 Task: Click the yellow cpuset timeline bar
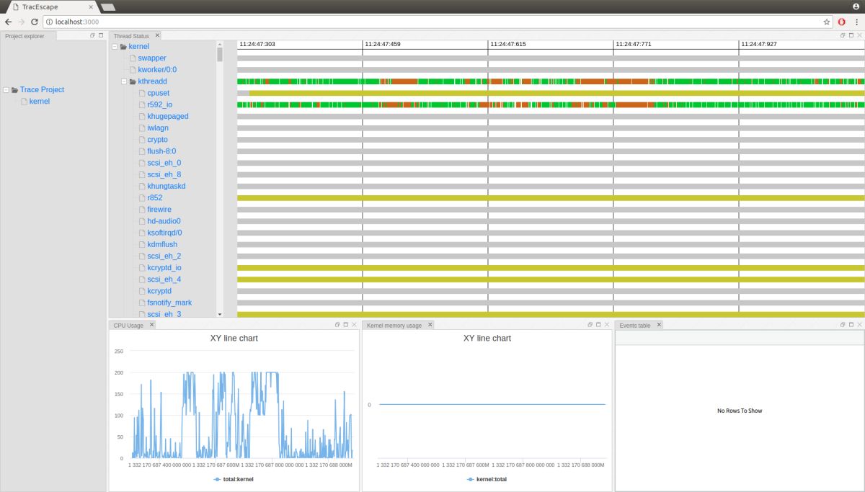click(556, 93)
